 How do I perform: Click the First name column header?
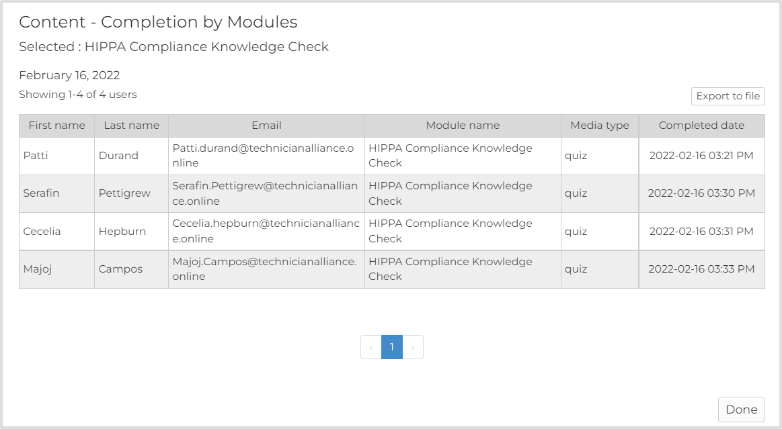pos(57,126)
